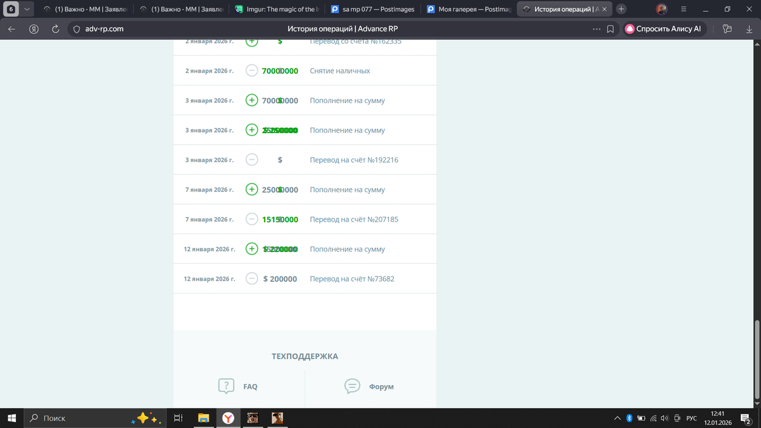The image size is (761, 428).
Task: Open Task View on the taskbar
Action: (178, 418)
